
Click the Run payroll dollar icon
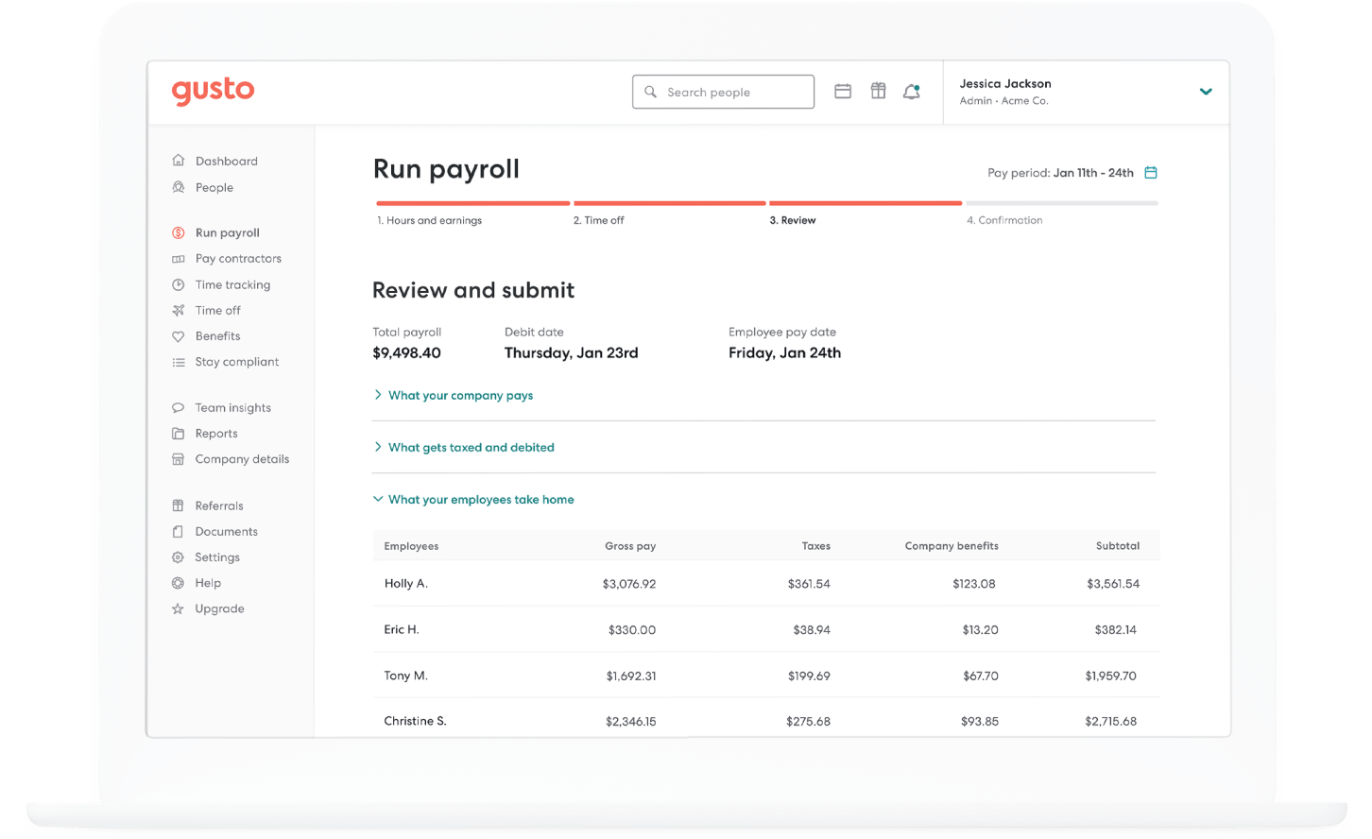[178, 232]
